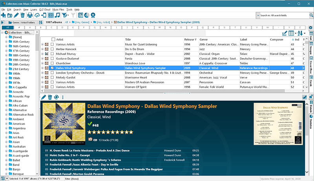The height and width of the screenshot is (181, 314).
Task: Click the front cover thumbnail
Action: point(64,124)
